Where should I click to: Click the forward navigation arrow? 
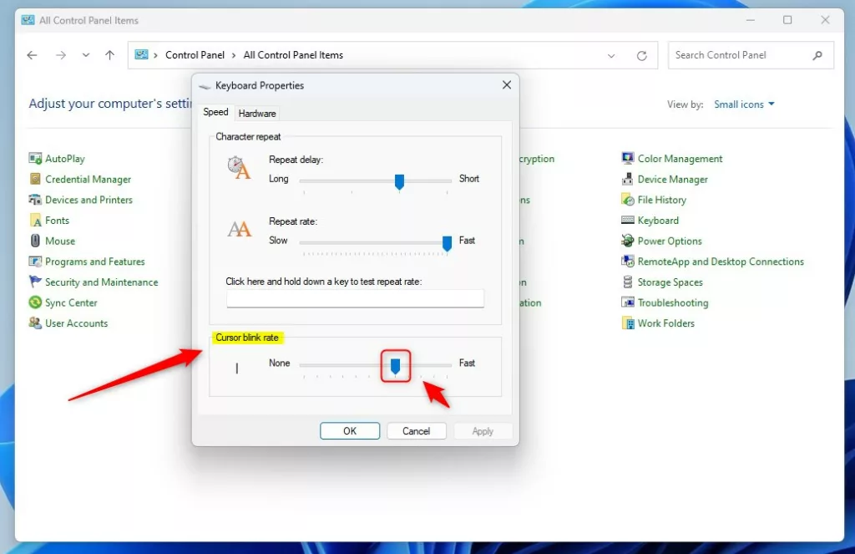click(x=60, y=55)
